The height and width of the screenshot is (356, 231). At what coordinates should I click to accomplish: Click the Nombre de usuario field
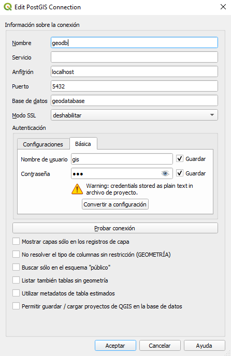tap(122, 159)
